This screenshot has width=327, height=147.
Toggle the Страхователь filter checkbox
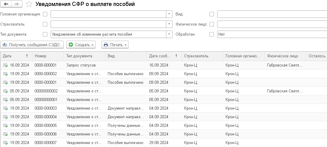click(45, 24)
